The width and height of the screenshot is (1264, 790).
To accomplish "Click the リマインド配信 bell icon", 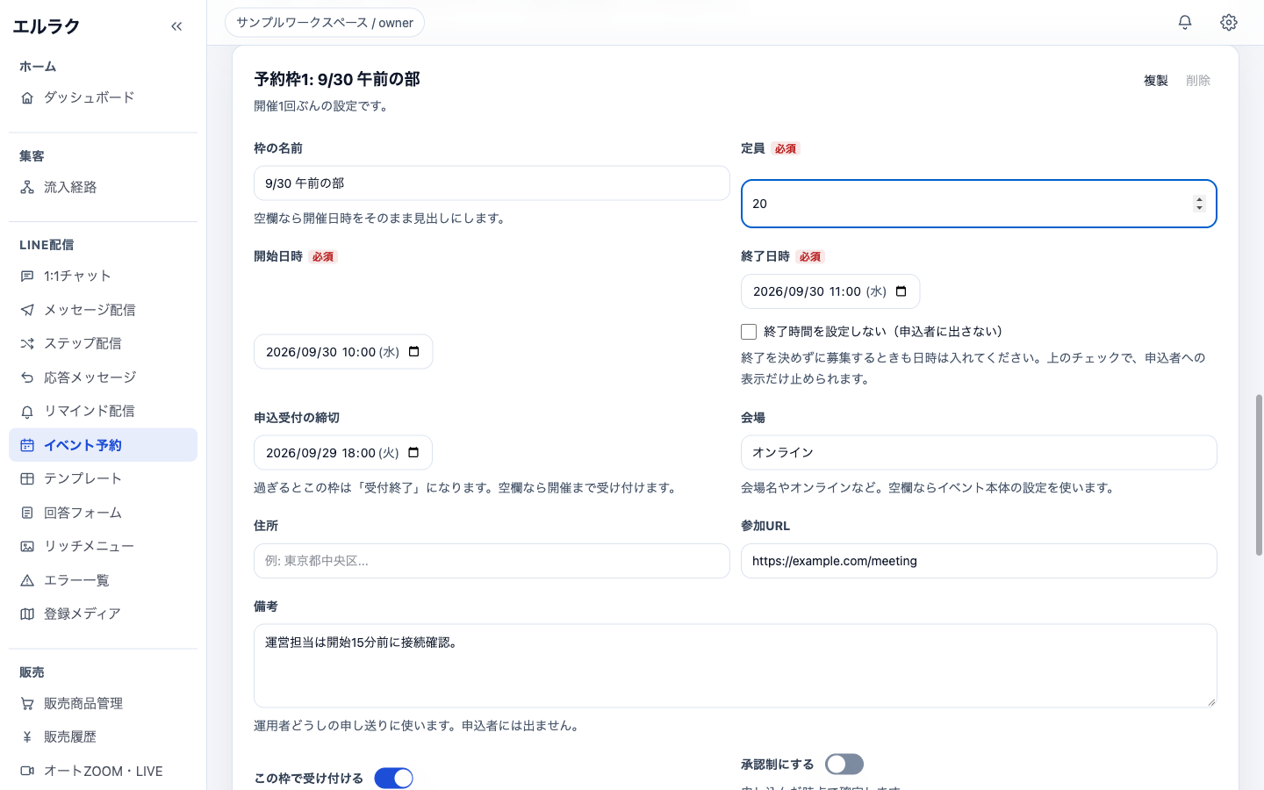I will tap(27, 412).
